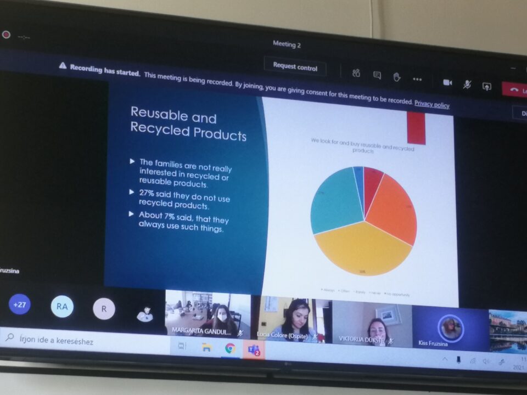Viewport: 527px width, 395px height.
Task: Select the RA participant avatar
Action: click(x=62, y=307)
